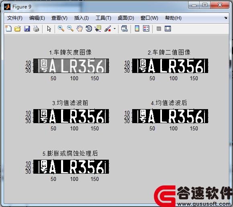Screen dimensions: 233x207
Task: Open the 文件(F) menu
Action: 15,18
